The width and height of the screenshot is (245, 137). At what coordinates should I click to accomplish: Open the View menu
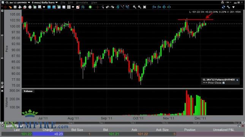[x=94, y=3]
